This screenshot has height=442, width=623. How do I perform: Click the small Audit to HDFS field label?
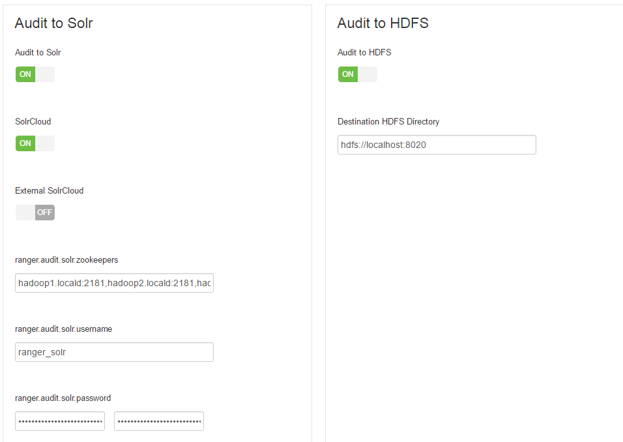364,52
